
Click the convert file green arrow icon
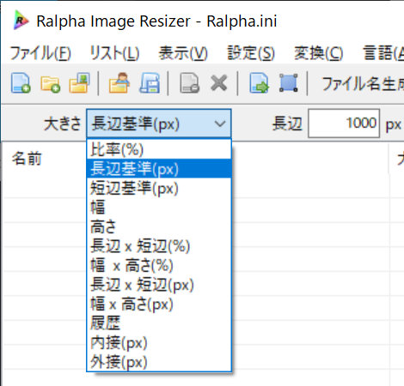[260, 83]
